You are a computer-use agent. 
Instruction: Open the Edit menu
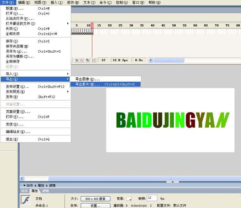[24, 2]
